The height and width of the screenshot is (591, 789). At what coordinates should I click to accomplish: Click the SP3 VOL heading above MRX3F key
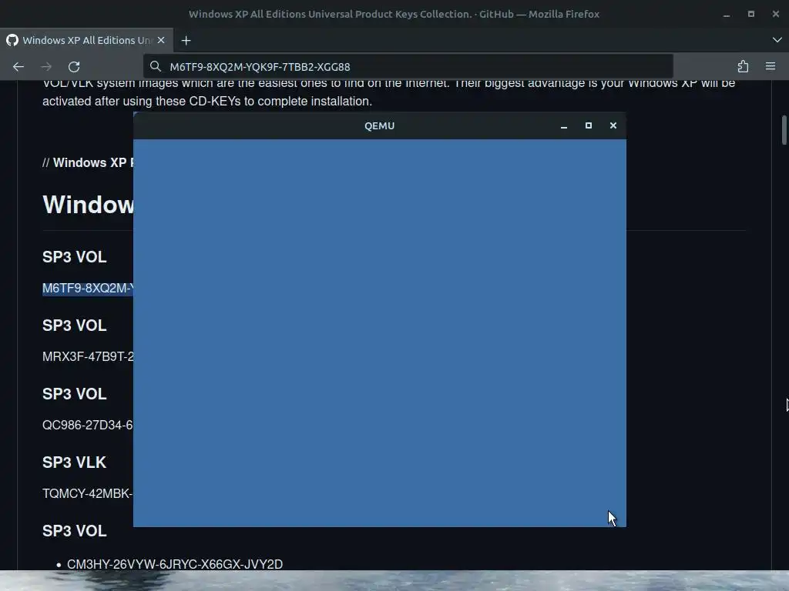click(x=74, y=326)
